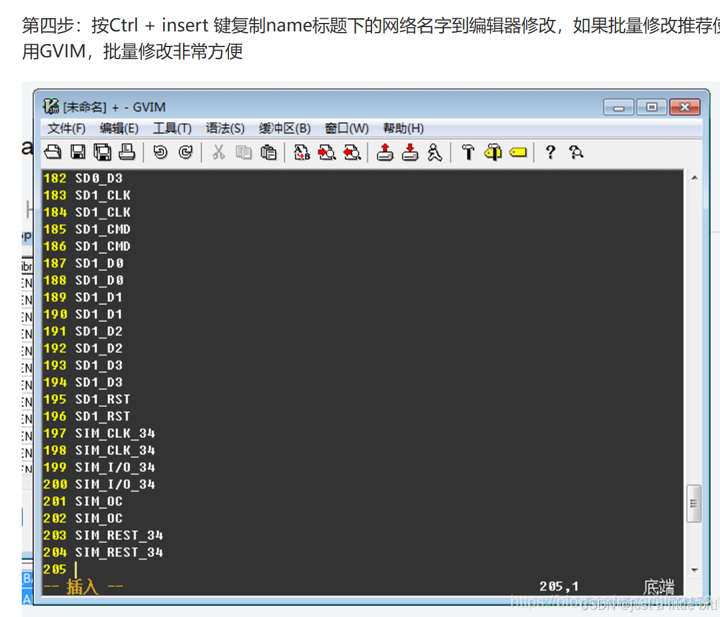This screenshot has width=720, height=617.
Task: Close the GVIM window
Action: (684, 107)
